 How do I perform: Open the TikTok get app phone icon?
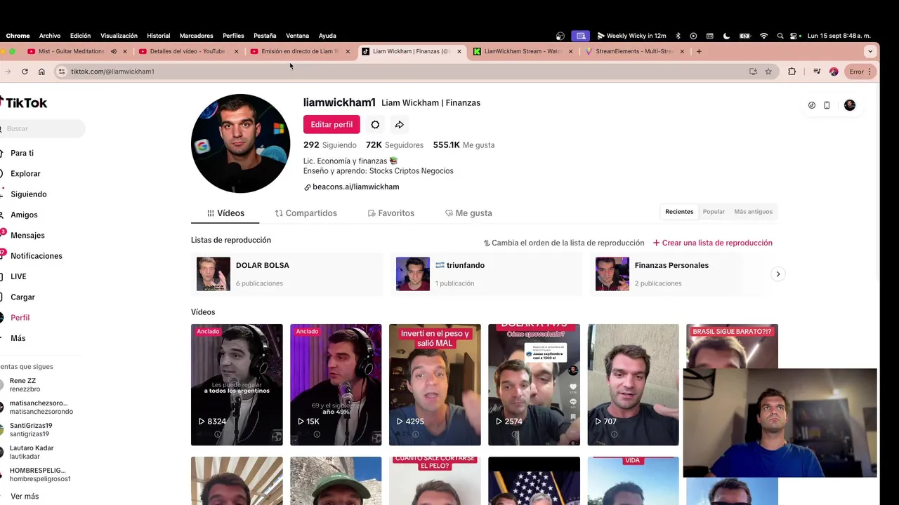[x=827, y=105]
